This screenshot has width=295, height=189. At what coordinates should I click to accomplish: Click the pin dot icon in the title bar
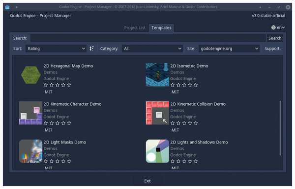pyautogui.click(x=17, y=7)
